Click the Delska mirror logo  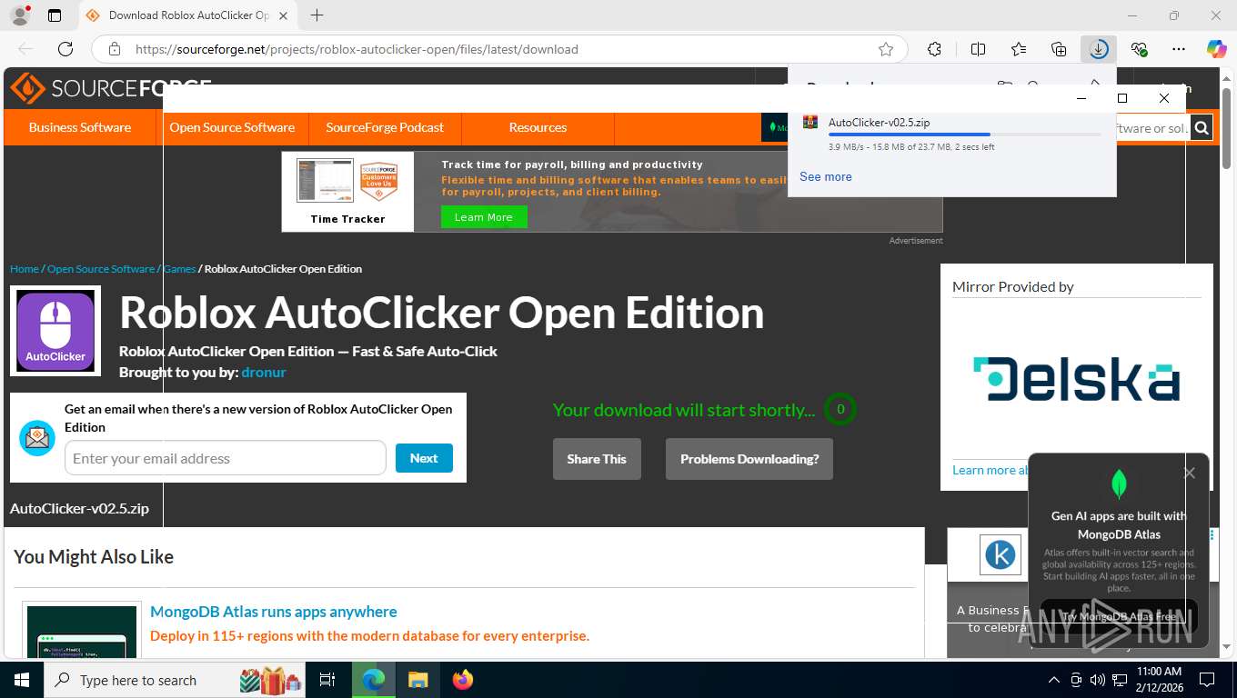coord(1077,379)
